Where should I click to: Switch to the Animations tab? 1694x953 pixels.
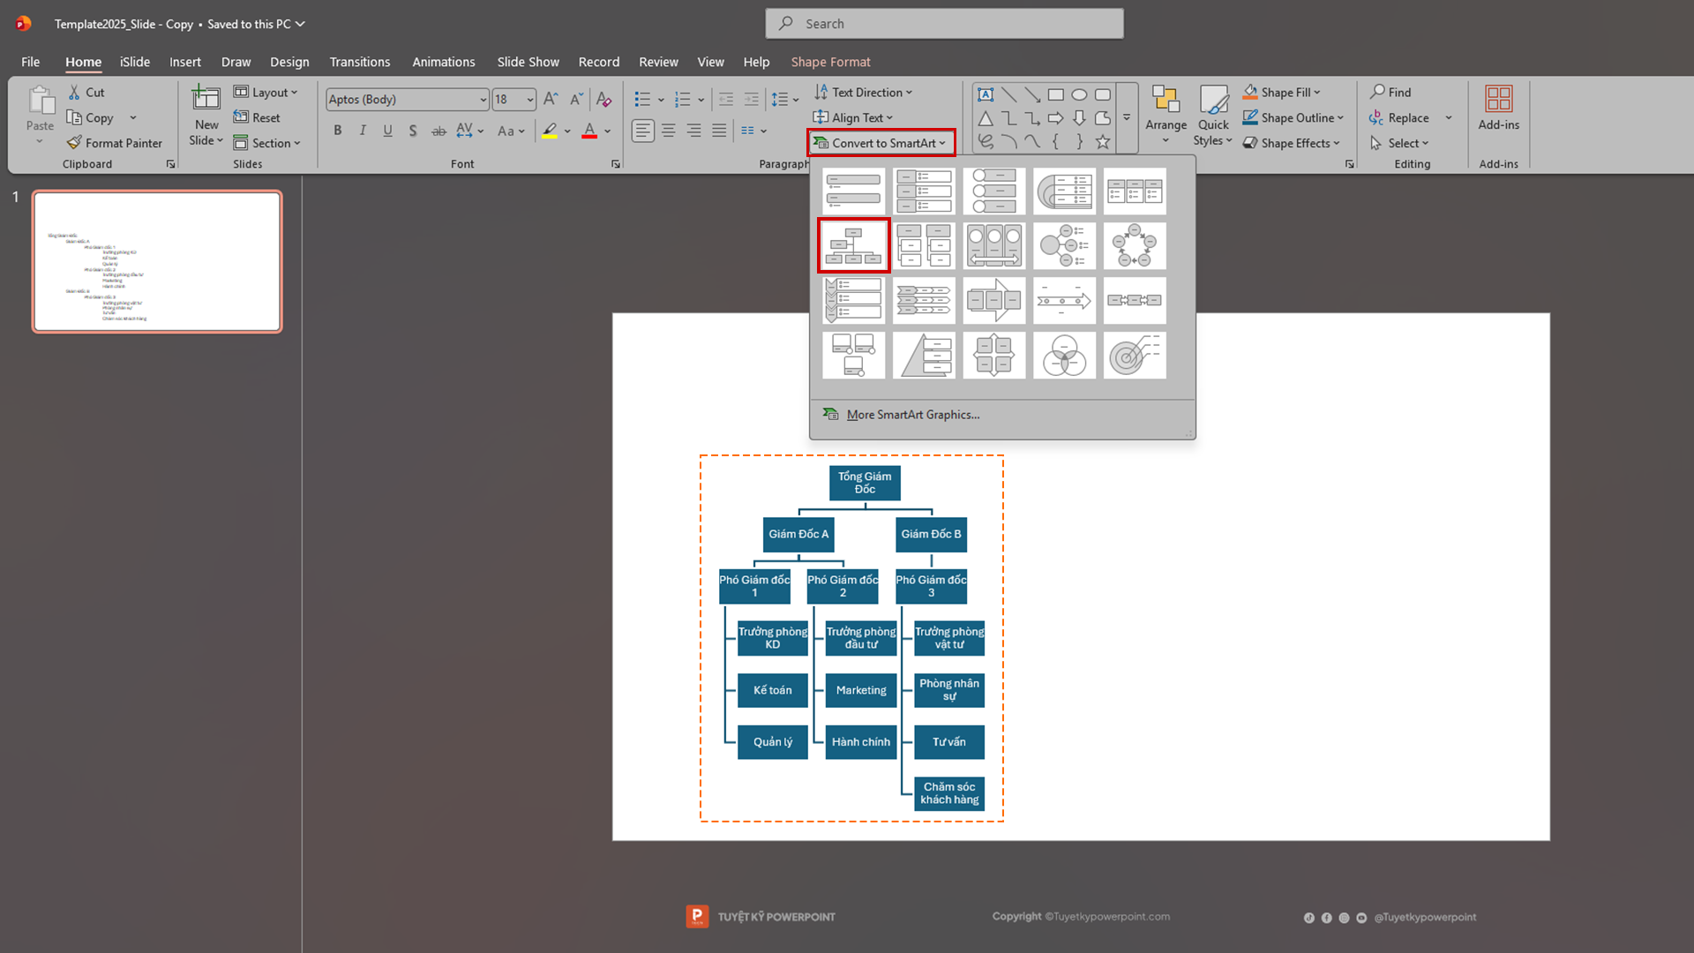point(444,62)
